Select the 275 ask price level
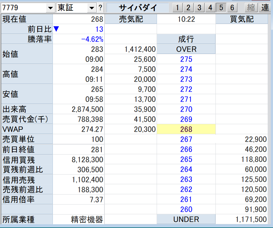The height and width of the screenshot is (228, 273). click(186, 59)
